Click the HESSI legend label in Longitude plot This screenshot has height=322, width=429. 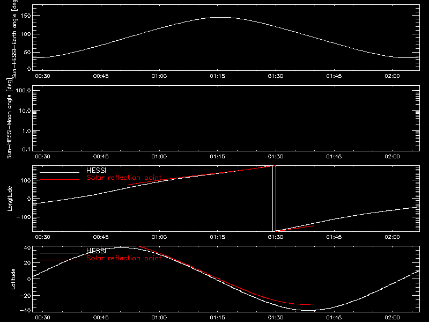click(x=96, y=170)
